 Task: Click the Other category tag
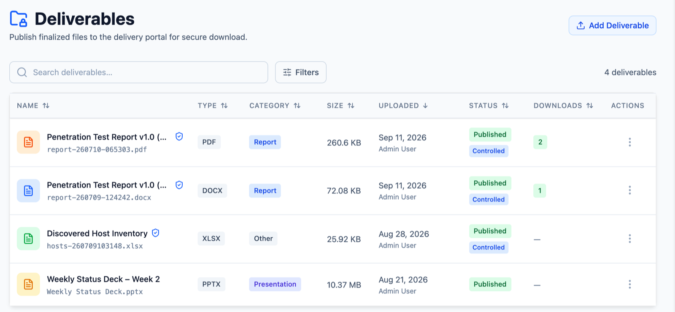[263, 239]
